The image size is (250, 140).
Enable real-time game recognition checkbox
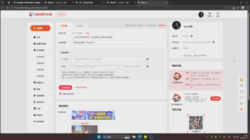(73, 37)
